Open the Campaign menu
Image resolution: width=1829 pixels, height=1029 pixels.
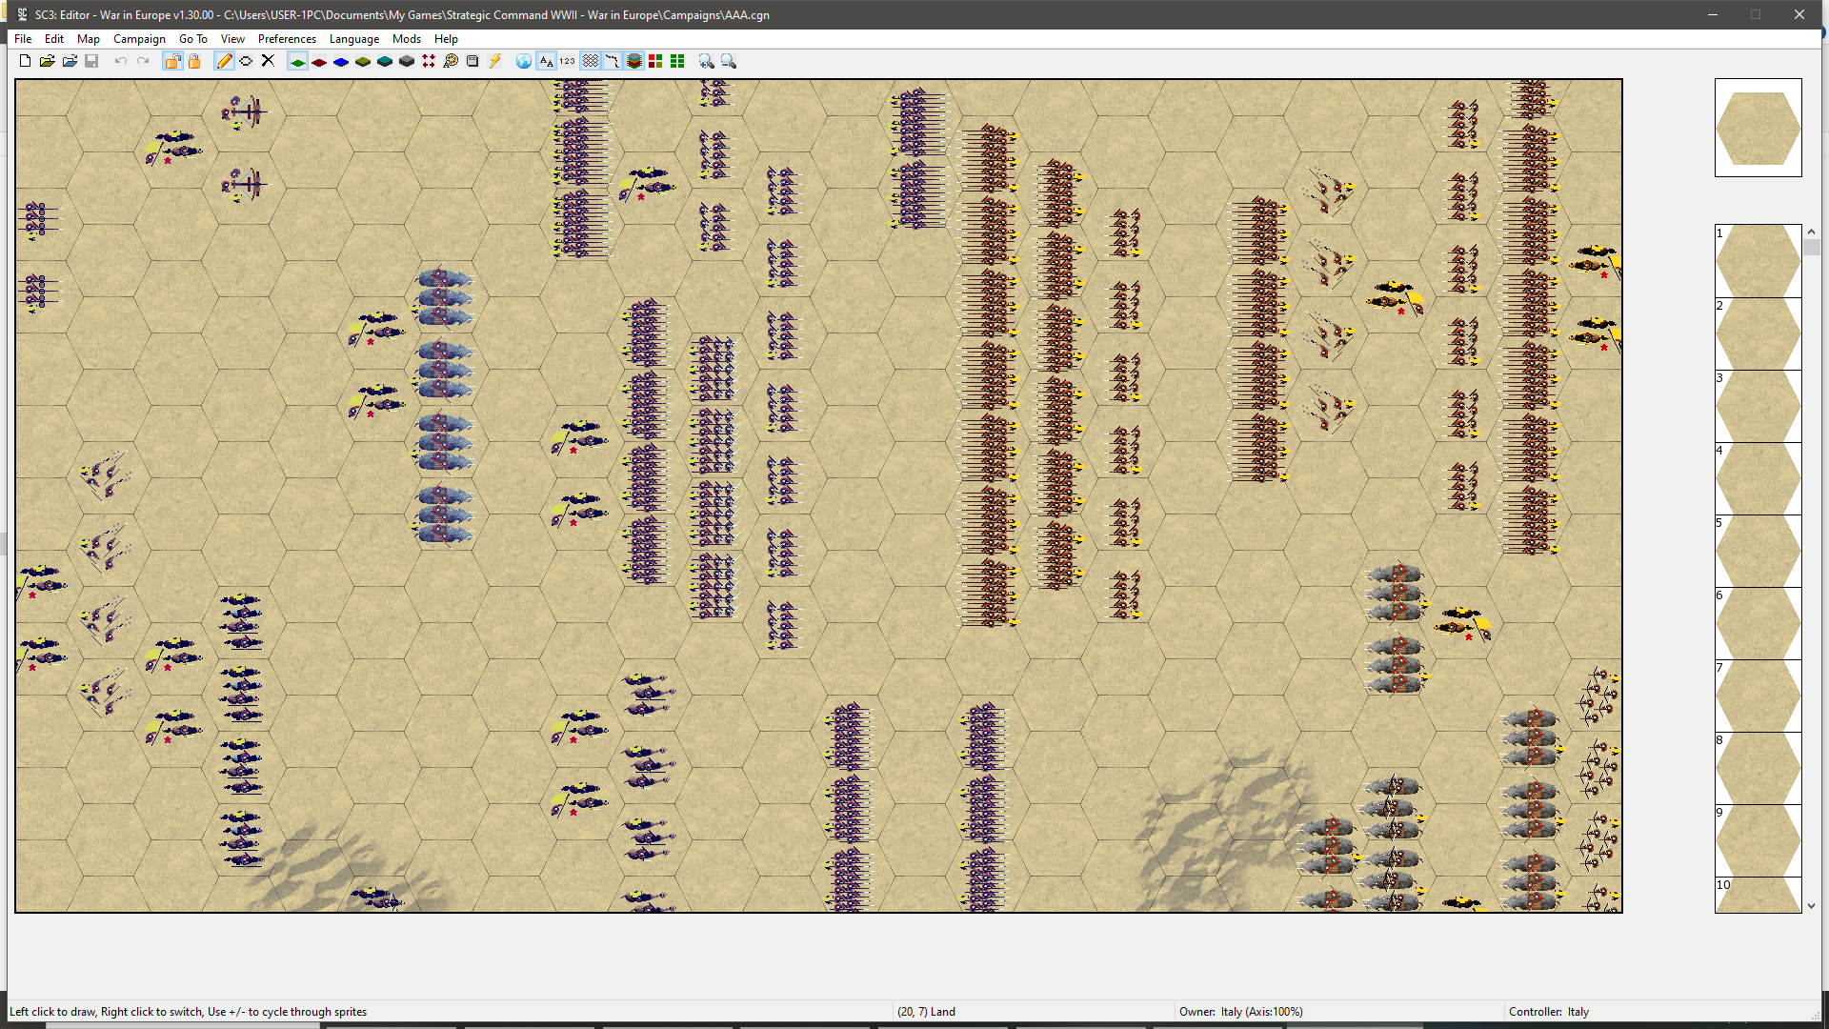(x=139, y=39)
